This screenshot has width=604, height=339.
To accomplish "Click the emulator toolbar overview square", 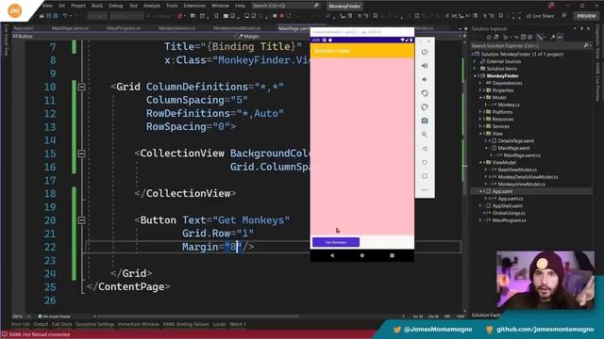I will coord(425,176).
